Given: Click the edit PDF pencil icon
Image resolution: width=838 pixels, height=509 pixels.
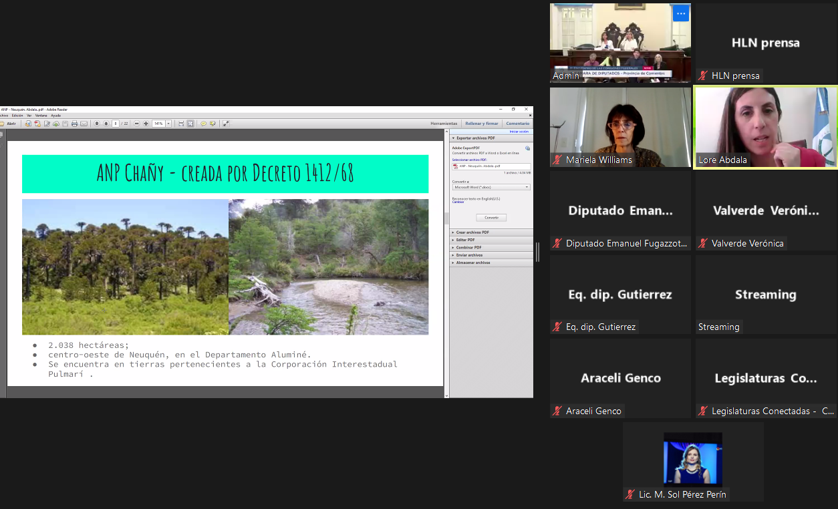Looking at the screenshot, I should point(47,124).
